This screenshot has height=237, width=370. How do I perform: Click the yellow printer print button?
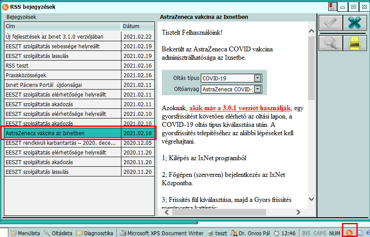[x=355, y=43]
